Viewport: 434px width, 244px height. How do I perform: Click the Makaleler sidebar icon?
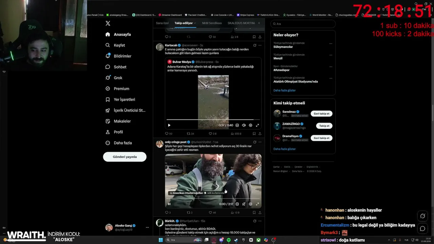[108, 121]
